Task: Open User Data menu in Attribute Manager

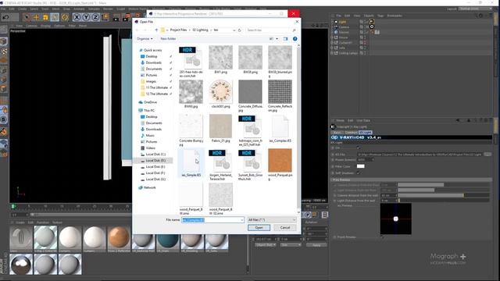Action: (x=363, y=120)
